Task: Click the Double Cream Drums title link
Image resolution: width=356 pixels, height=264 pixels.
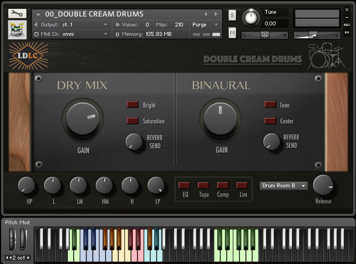Action: (x=252, y=59)
